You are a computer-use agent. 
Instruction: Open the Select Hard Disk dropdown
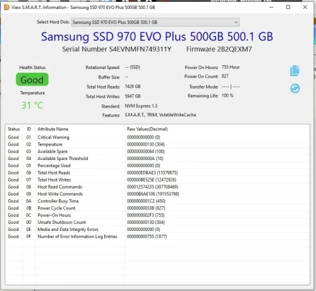tap(155, 22)
